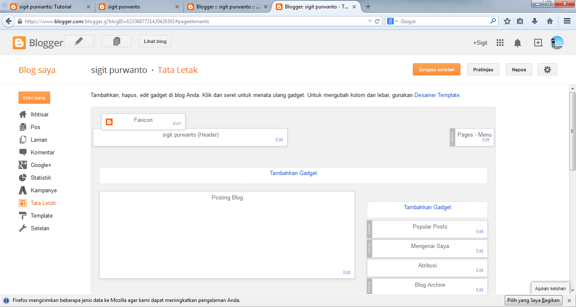Screen dimensions: 576x307
Task: Click Simpan setelan button
Action: coord(436,70)
